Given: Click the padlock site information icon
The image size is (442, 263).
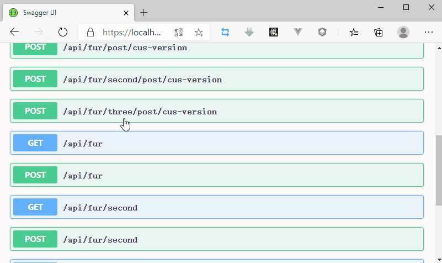Looking at the screenshot, I should point(90,32).
